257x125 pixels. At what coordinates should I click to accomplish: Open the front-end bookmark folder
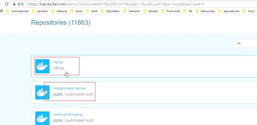pyautogui.click(x=171, y=11)
